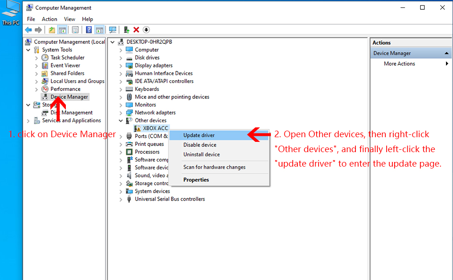This screenshot has width=453, height=280.
Task: Click the Forward arrow toolbar icon
Action: coord(38,30)
